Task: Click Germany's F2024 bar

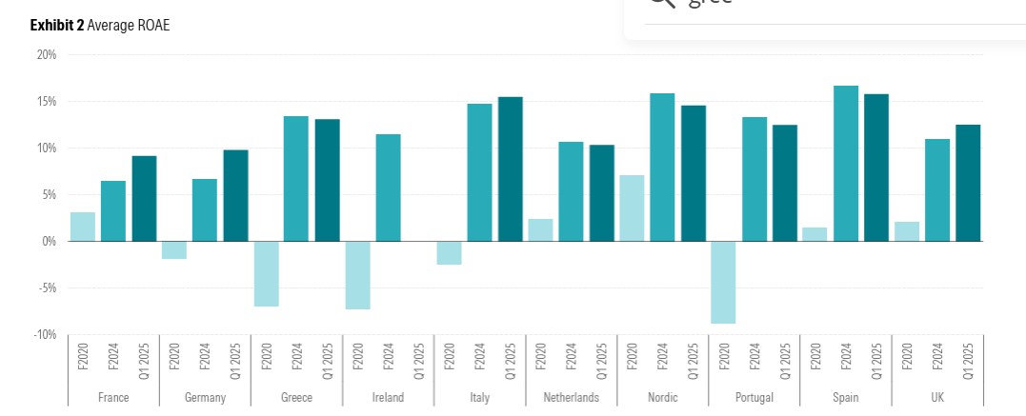Action: [x=204, y=209]
